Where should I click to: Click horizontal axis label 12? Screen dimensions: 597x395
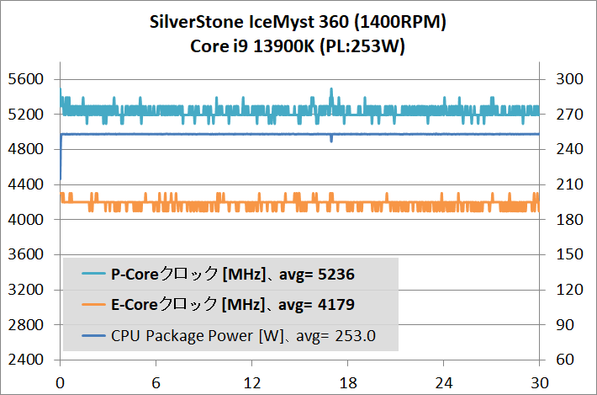click(x=251, y=383)
